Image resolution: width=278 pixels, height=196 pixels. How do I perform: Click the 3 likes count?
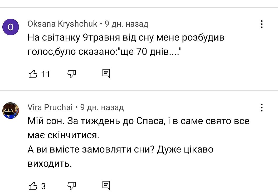point(43,186)
